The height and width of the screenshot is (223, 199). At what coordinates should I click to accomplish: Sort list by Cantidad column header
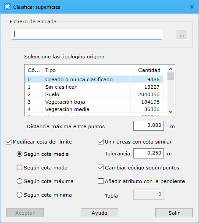click(146, 70)
